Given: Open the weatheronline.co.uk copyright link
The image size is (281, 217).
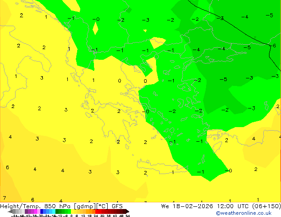Looking at the screenshot, I should pyautogui.click(x=244, y=213).
